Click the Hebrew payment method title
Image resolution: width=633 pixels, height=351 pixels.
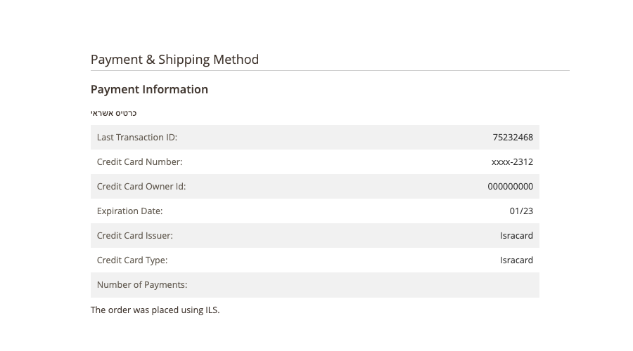(113, 113)
